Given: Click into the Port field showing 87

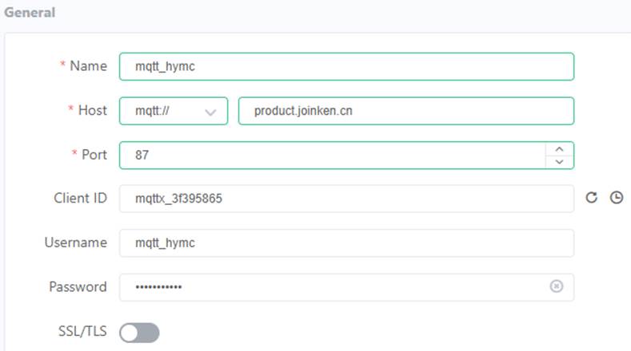Looking at the screenshot, I should [333, 156].
